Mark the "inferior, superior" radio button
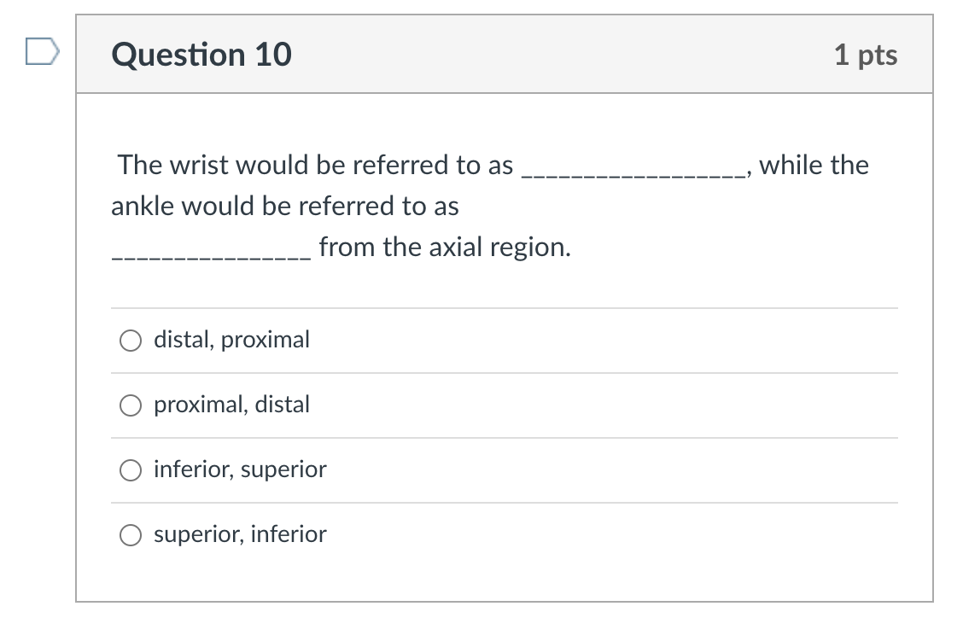 (131, 470)
